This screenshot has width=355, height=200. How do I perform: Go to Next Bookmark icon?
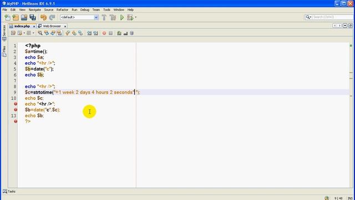tap(74, 33)
